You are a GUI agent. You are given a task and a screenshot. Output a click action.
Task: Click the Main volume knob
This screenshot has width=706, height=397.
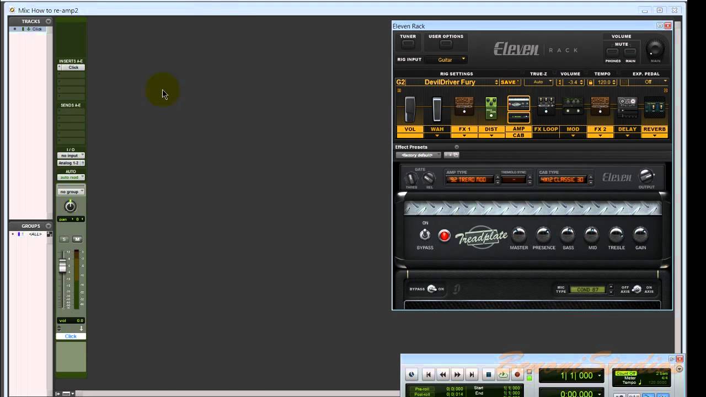click(x=655, y=49)
